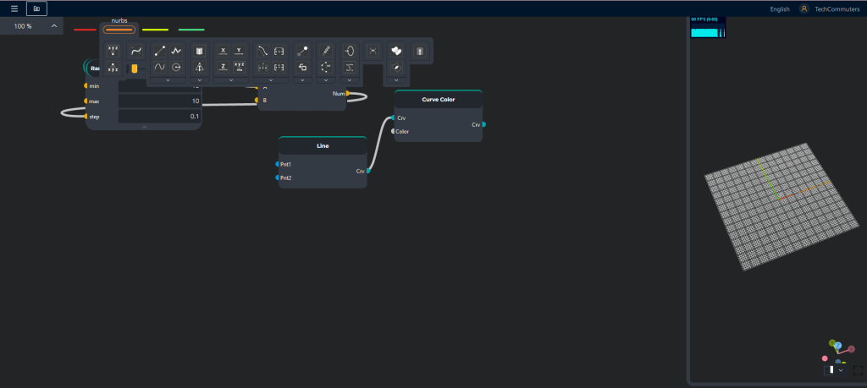This screenshot has width=867, height=388.
Task: Click the X axis tool icon
Action: point(223,52)
